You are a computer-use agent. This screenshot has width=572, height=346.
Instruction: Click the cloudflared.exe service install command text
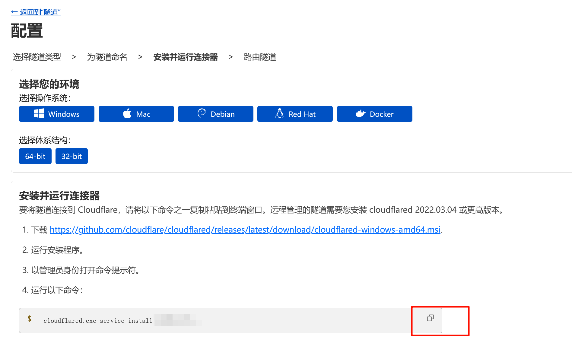coord(98,321)
